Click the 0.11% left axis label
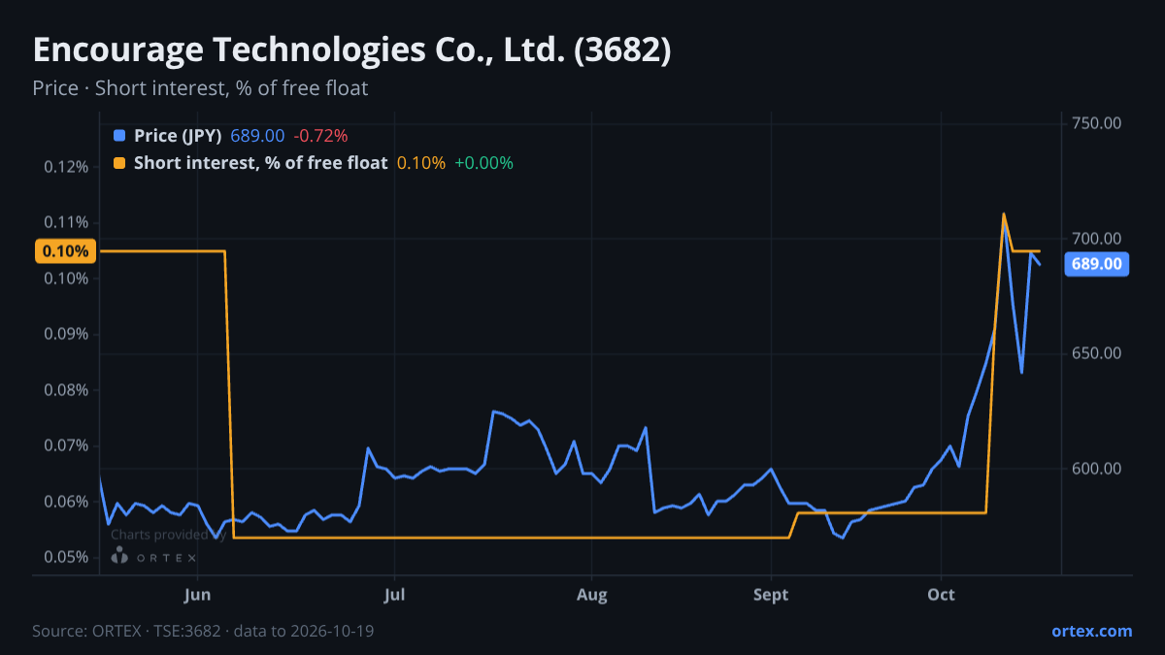This screenshot has width=1165, height=655. point(67,222)
